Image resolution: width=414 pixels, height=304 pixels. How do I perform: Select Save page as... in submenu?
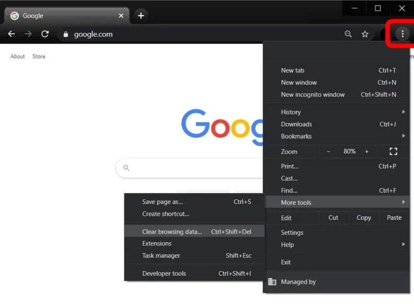click(194, 202)
